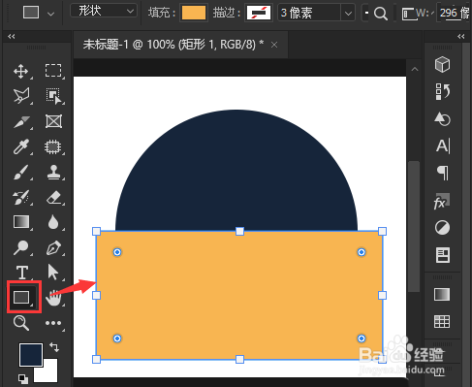Select the Pen tool

tap(53, 247)
